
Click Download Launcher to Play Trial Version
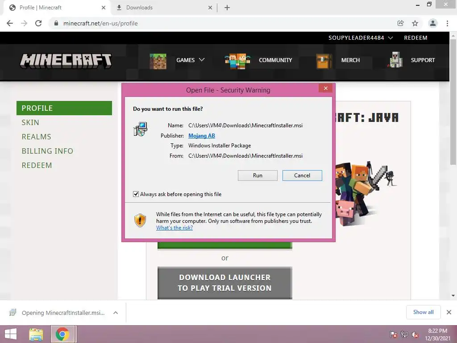click(225, 283)
